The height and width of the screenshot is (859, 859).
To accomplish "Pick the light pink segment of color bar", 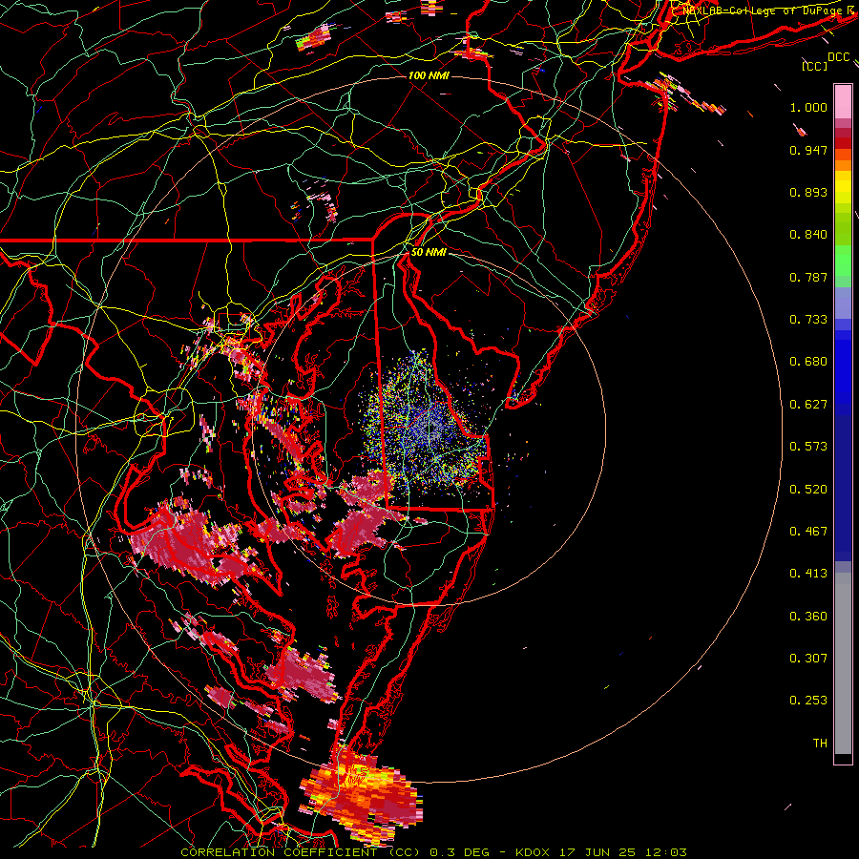I will [x=843, y=101].
